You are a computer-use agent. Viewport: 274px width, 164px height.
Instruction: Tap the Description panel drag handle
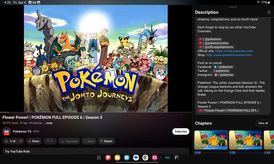pyautogui.click(x=233, y=7)
